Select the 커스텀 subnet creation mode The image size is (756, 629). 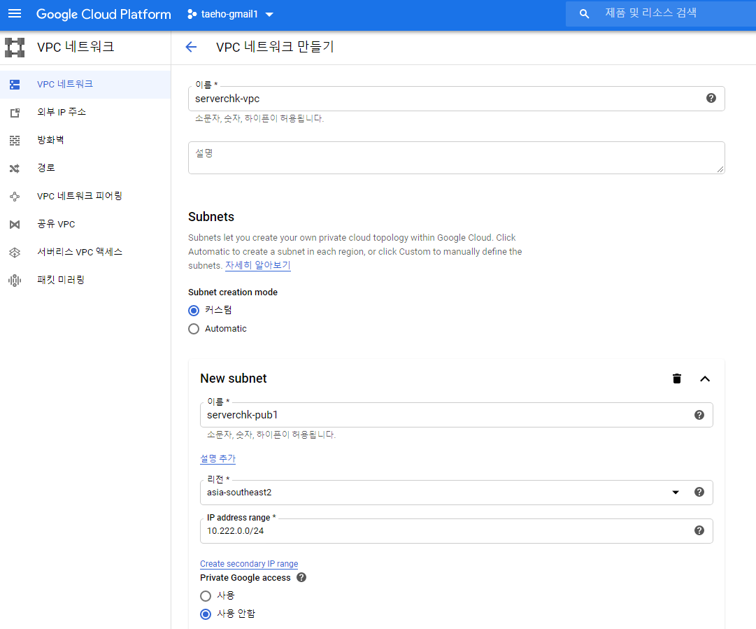(x=194, y=310)
